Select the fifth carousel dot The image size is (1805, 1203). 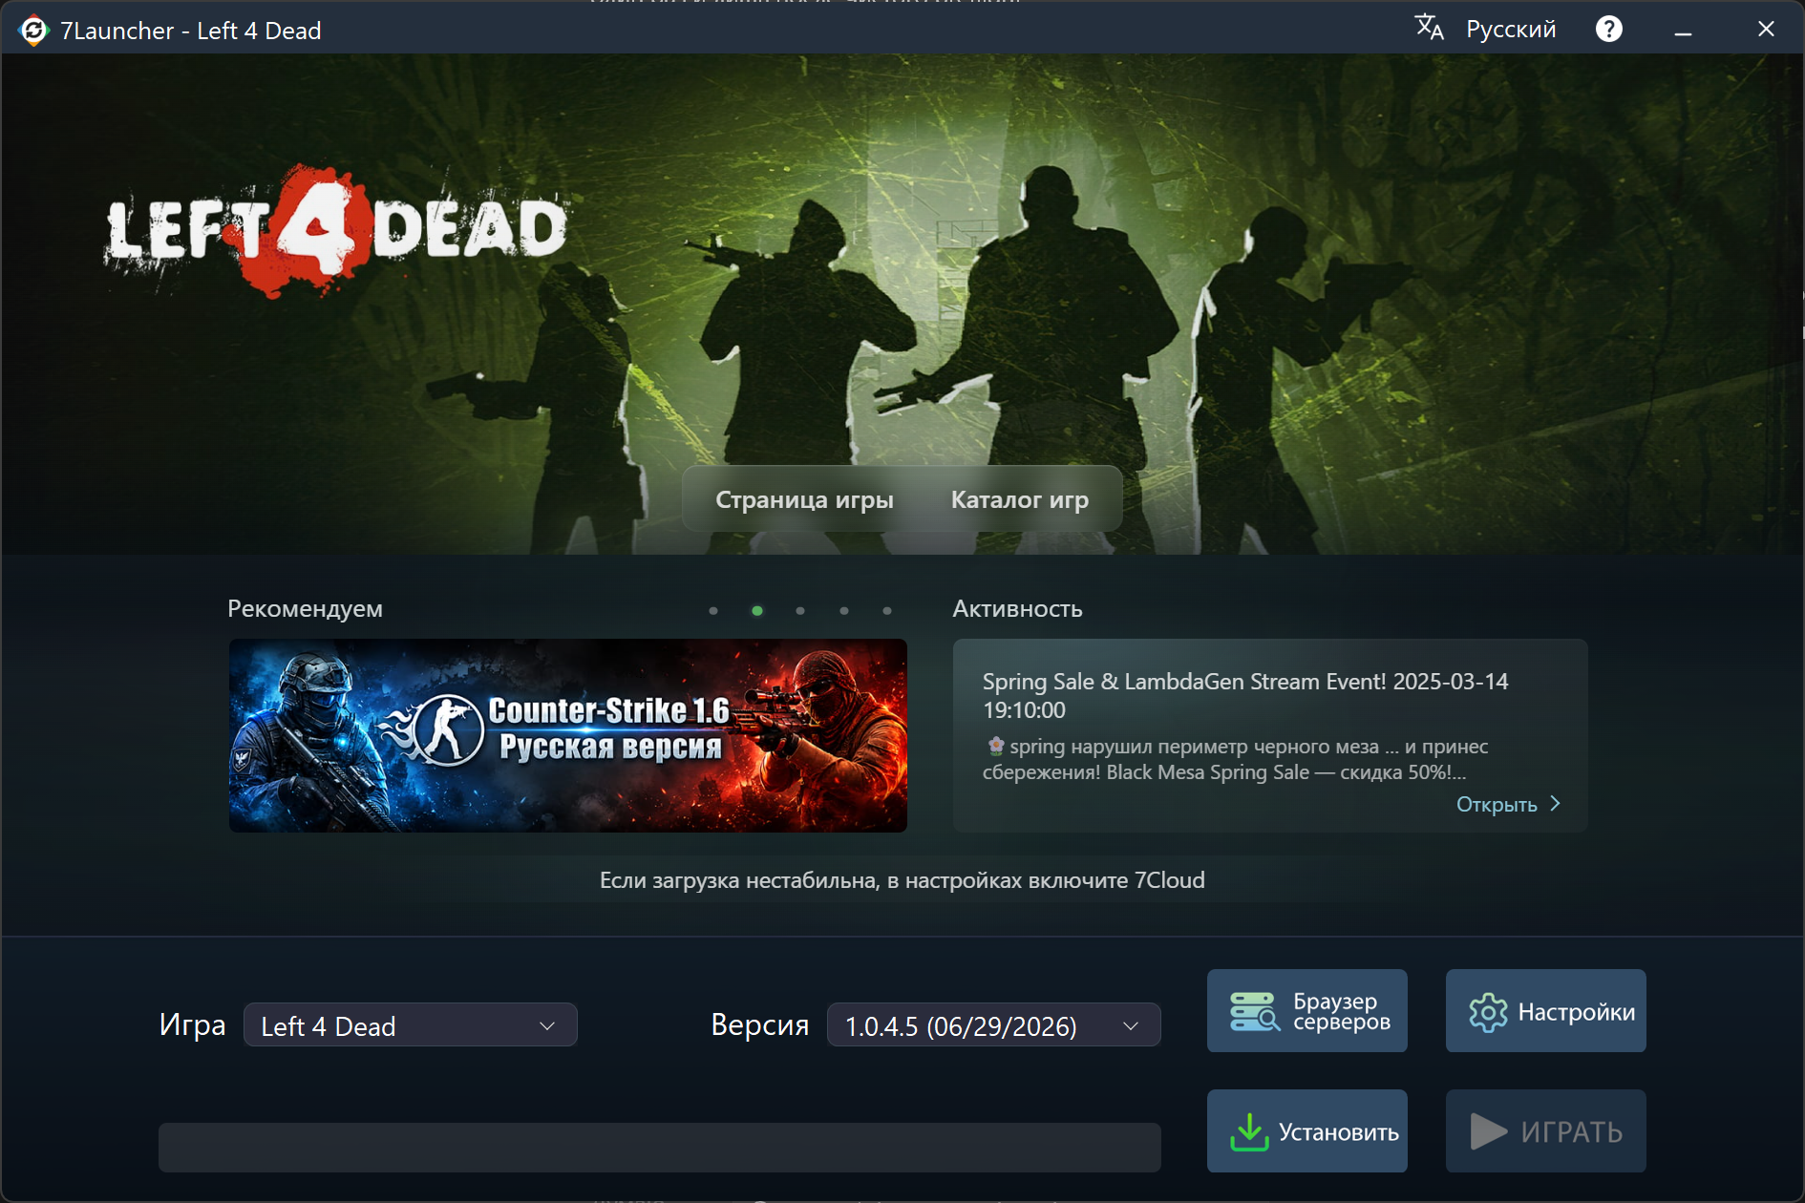point(887,611)
